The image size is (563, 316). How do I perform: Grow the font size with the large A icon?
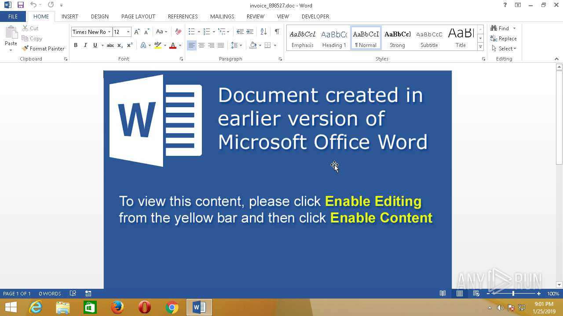[x=137, y=32]
